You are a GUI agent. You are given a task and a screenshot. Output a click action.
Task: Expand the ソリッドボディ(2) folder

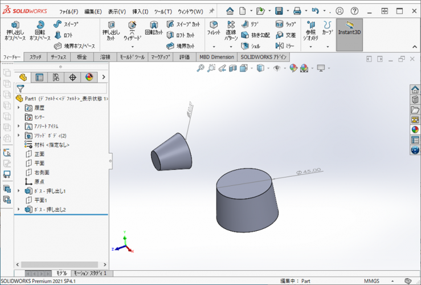pyautogui.click(x=19, y=136)
